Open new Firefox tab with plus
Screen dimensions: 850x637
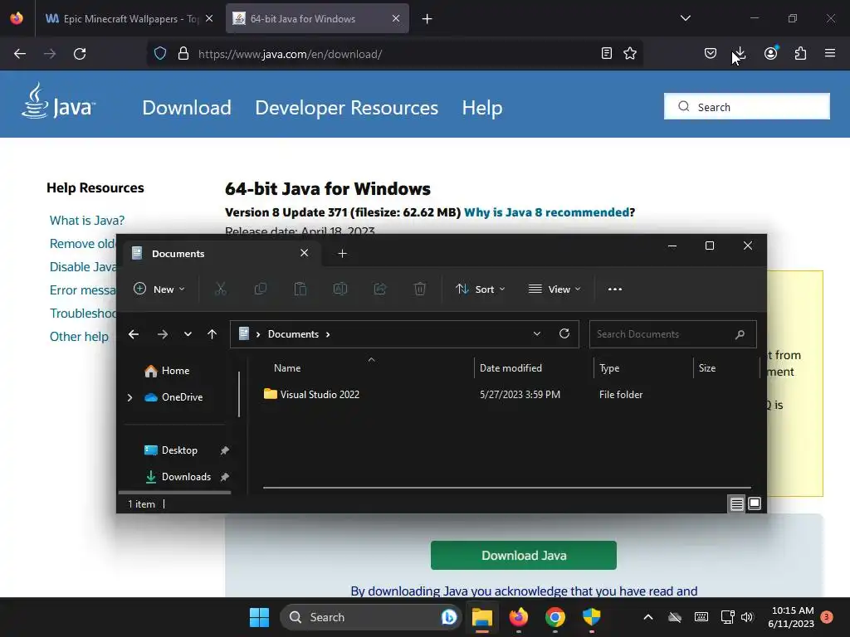coord(427,19)
